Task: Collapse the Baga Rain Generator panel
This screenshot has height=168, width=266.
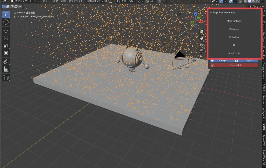Action: pos(211,12)
